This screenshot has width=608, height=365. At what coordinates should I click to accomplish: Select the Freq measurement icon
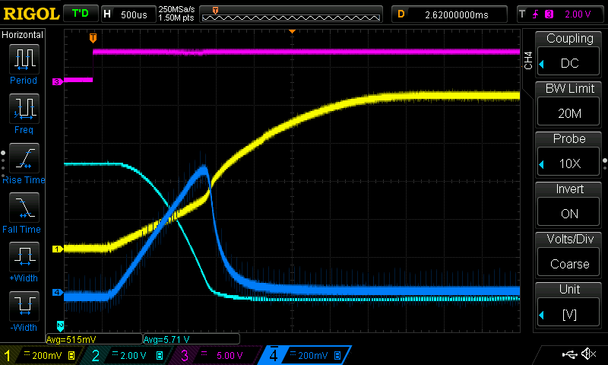[x=24, y=108]
